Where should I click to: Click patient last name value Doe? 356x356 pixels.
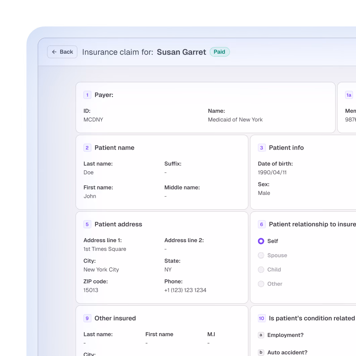click(89, 173)
